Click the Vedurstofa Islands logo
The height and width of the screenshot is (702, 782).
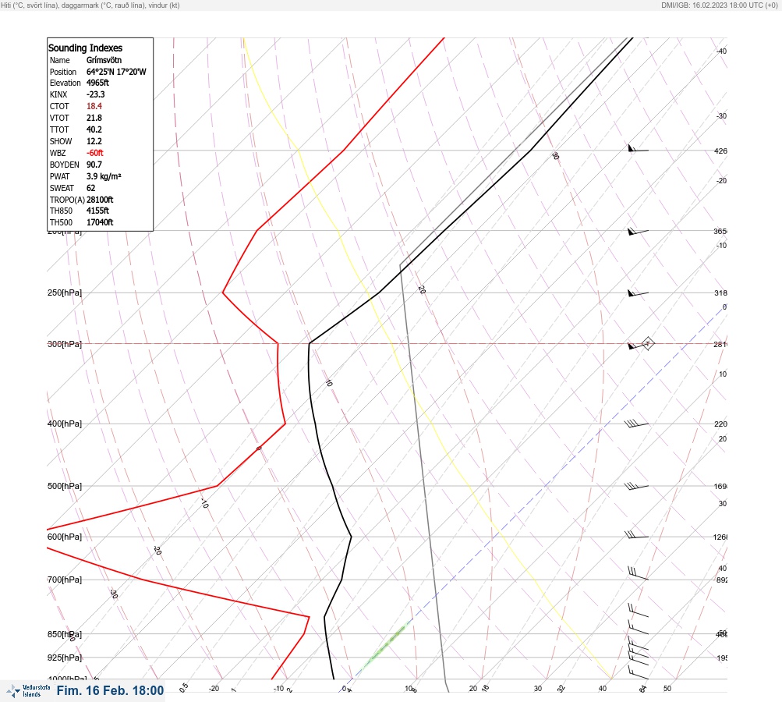pyautogui.click(x=28, y=691)
